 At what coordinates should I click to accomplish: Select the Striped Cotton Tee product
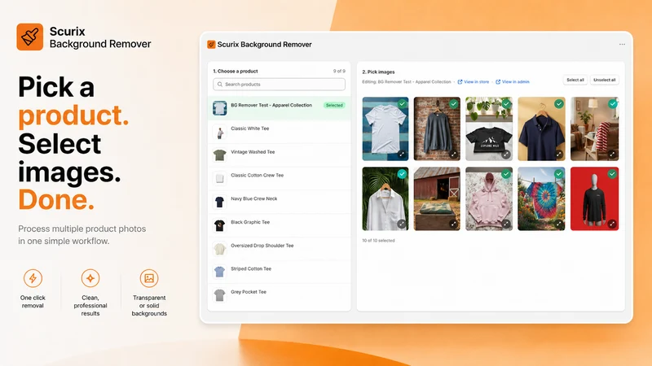[279, 272]
